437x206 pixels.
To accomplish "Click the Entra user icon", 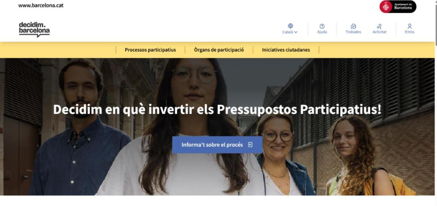I will tap(409, 26).
